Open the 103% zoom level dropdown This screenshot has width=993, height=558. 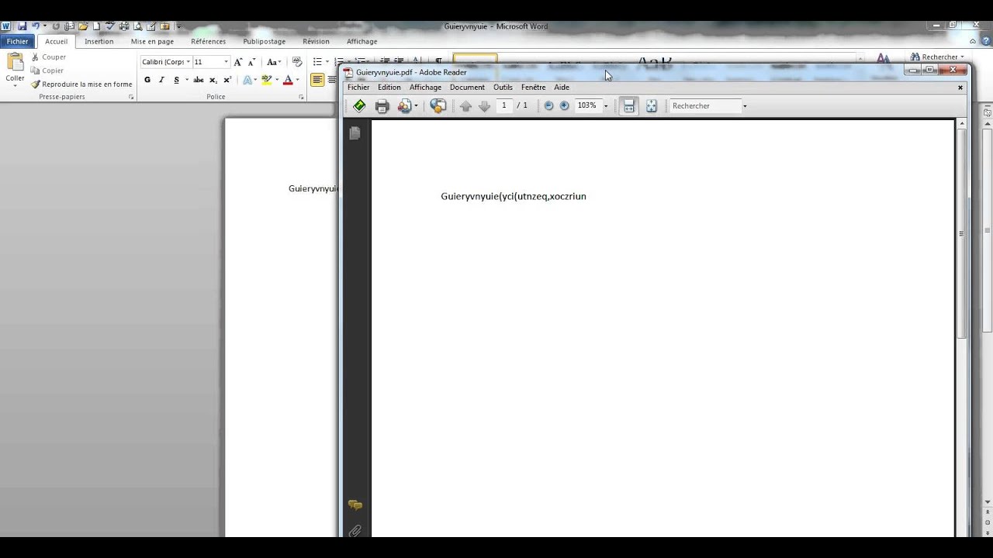point(606,106)
